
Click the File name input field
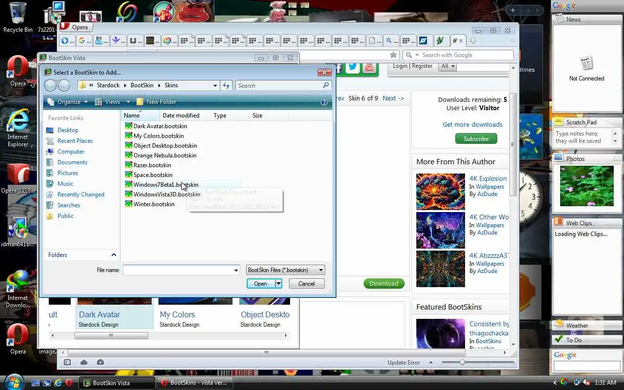point(177,270)
